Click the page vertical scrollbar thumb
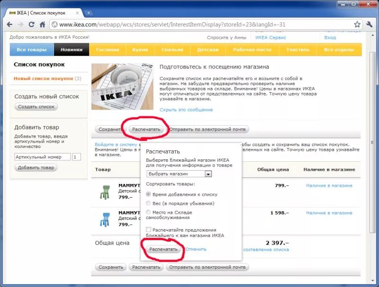Viewport: 379px width, 287px height. [372, 142]
